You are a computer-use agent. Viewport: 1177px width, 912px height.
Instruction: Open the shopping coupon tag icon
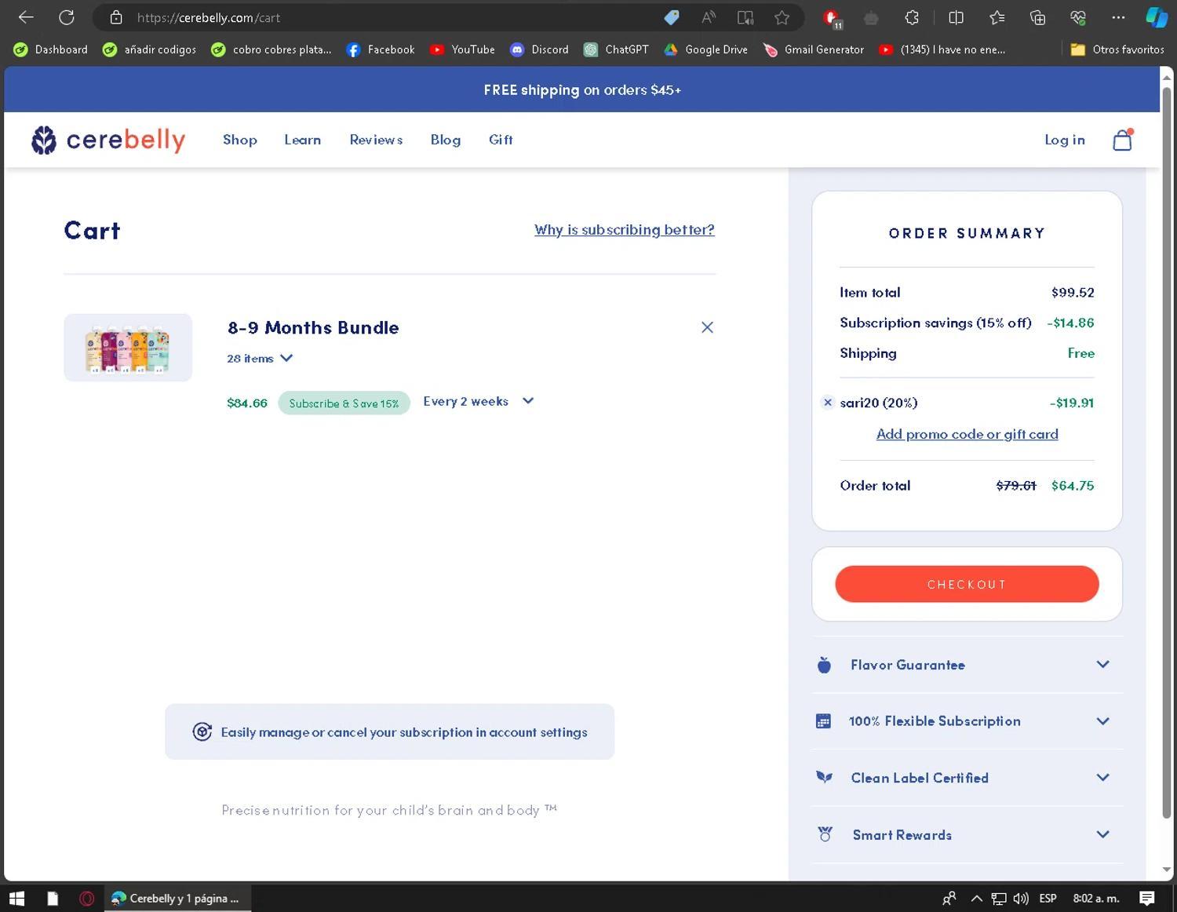(671, 17)
